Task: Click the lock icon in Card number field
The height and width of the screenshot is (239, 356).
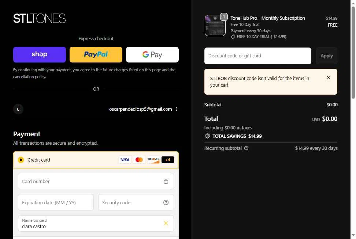Action: point(166,181)
